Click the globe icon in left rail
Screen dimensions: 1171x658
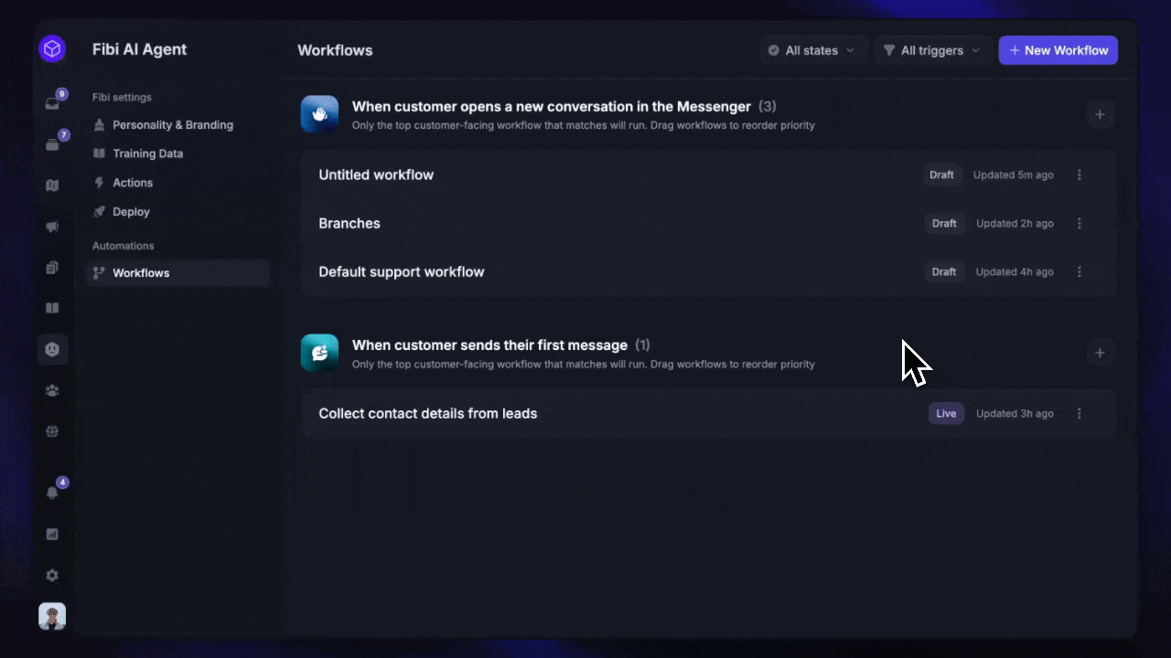tap(52, 431)
